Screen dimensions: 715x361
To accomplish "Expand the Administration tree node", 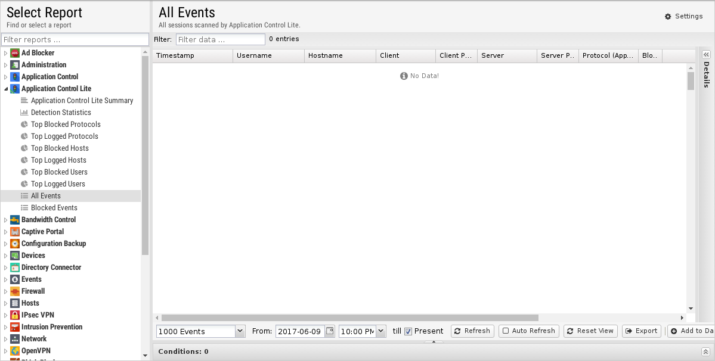I will click(x=5, y=65).
